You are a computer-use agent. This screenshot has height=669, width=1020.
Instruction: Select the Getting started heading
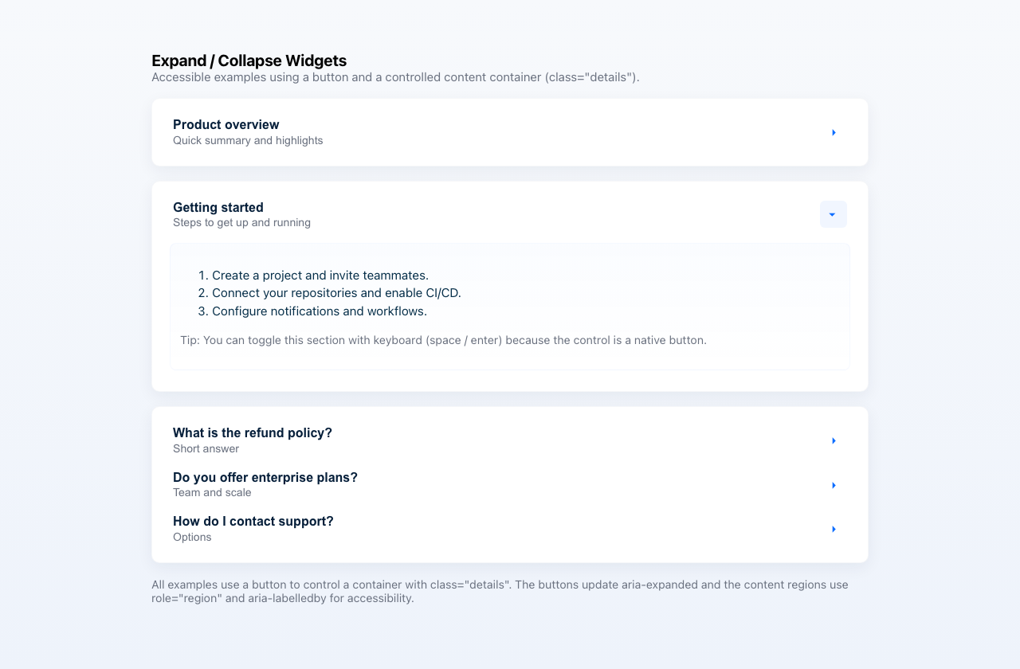(218, 207)
